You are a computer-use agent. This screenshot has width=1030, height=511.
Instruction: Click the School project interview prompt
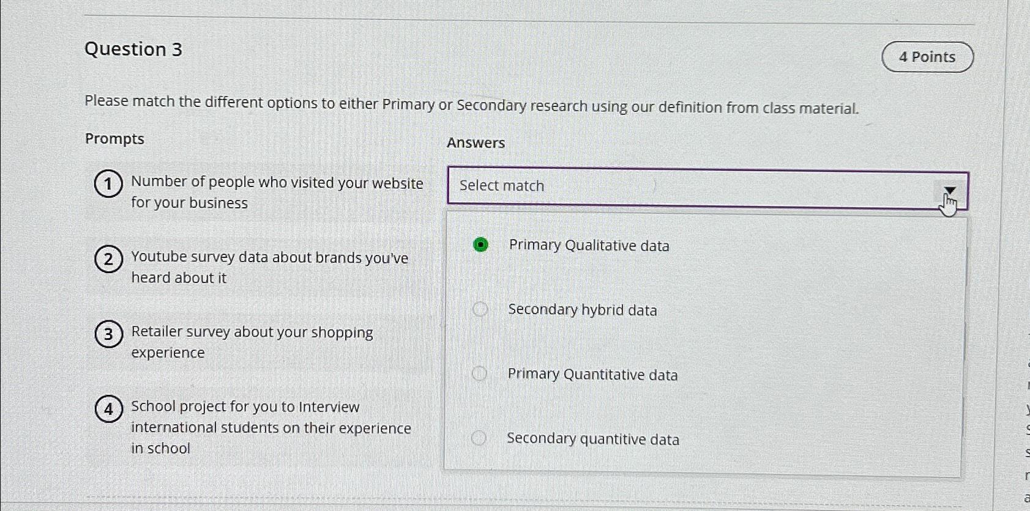[271, 427]
